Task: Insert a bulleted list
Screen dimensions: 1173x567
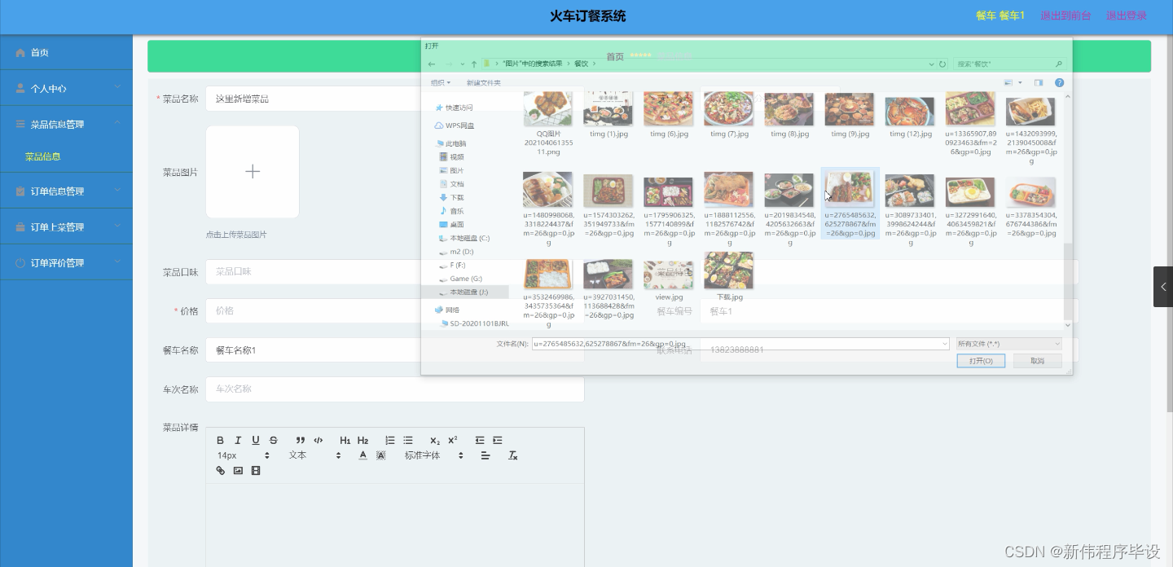Action: pos(408,441)
